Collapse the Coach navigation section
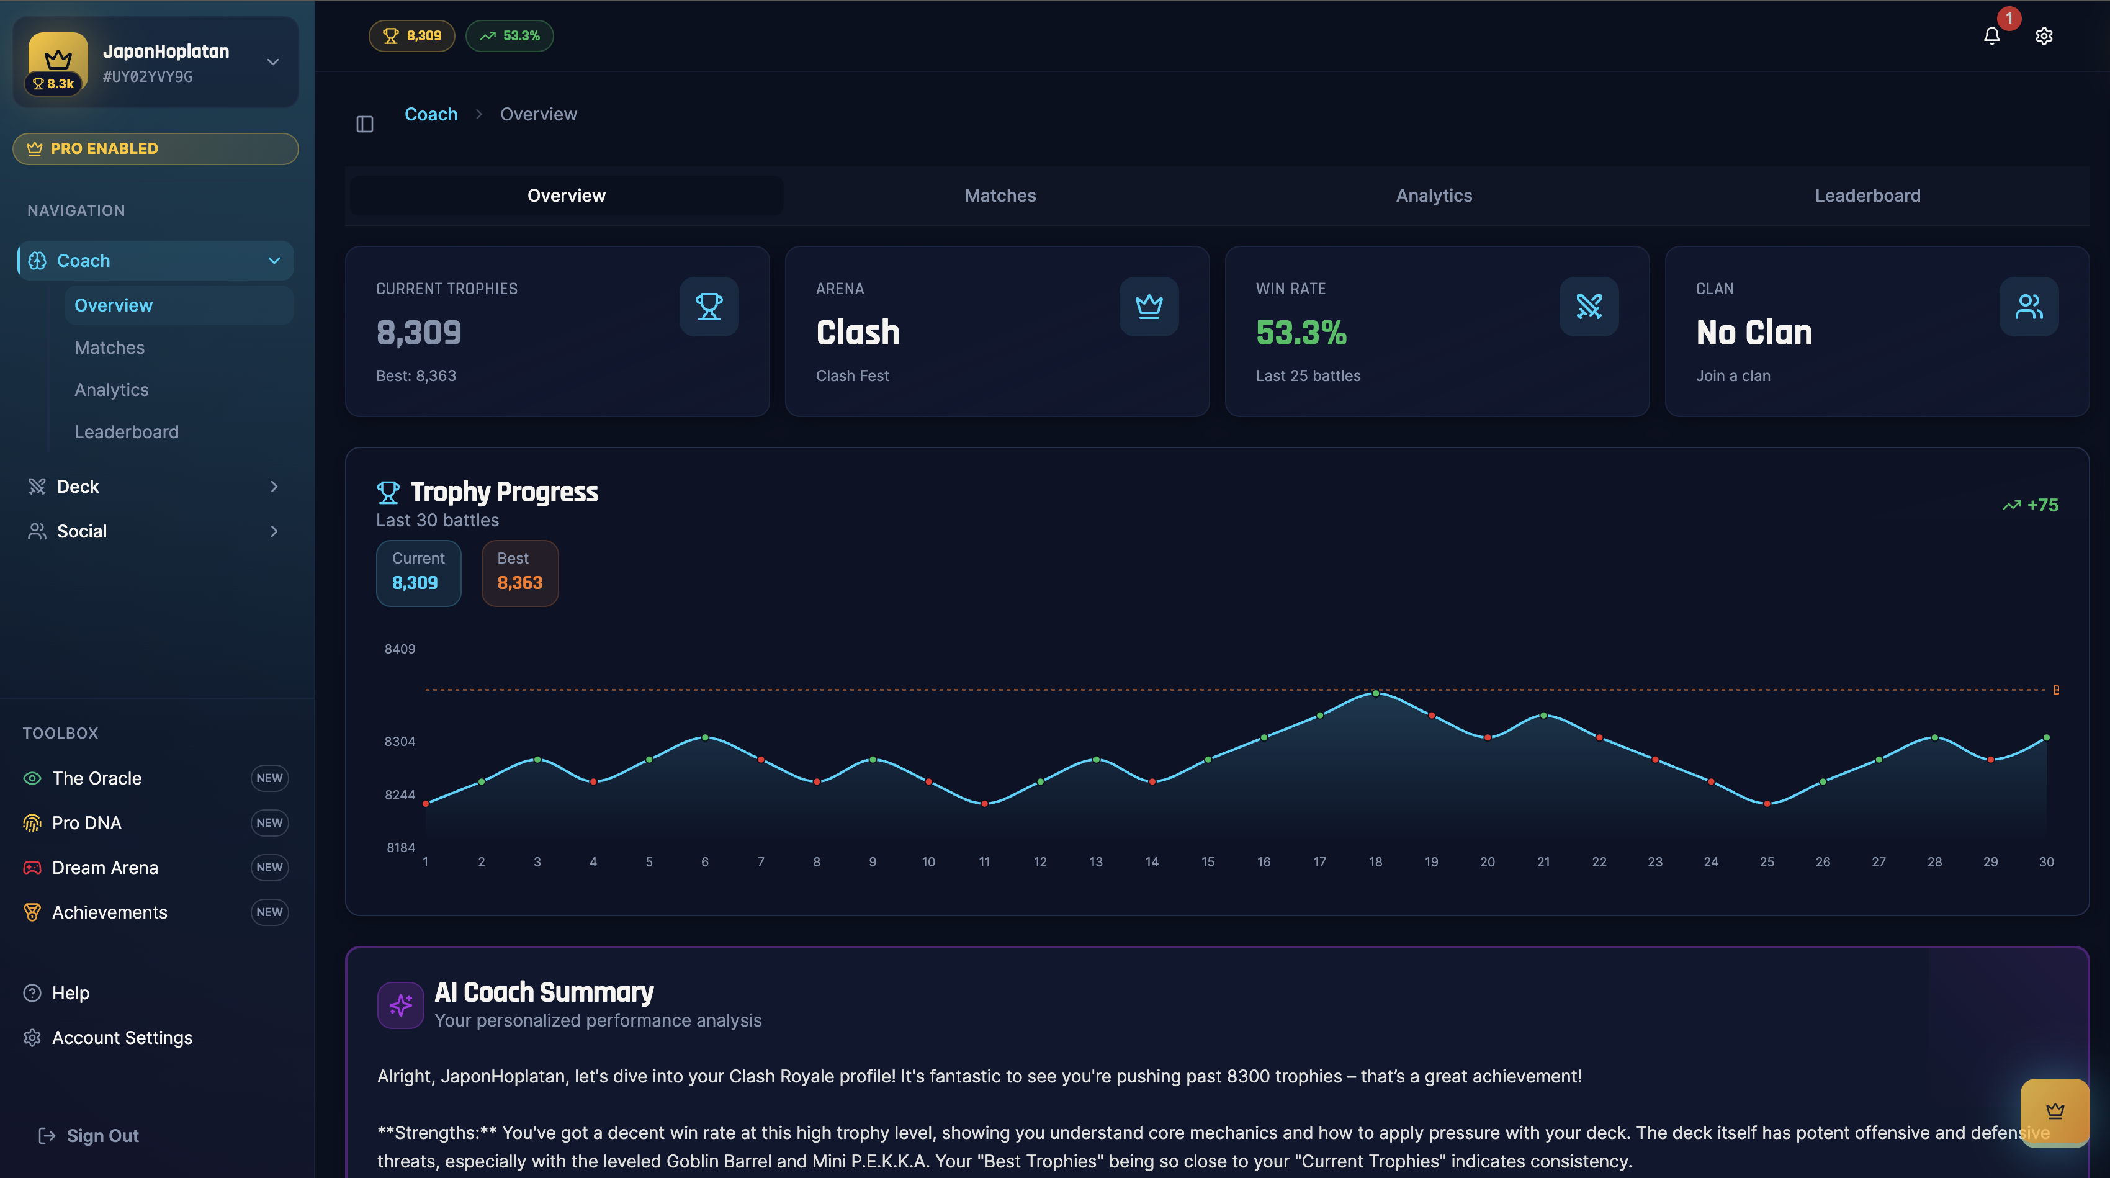The height and width of the screenshot is (1178, 2110). 274,259
